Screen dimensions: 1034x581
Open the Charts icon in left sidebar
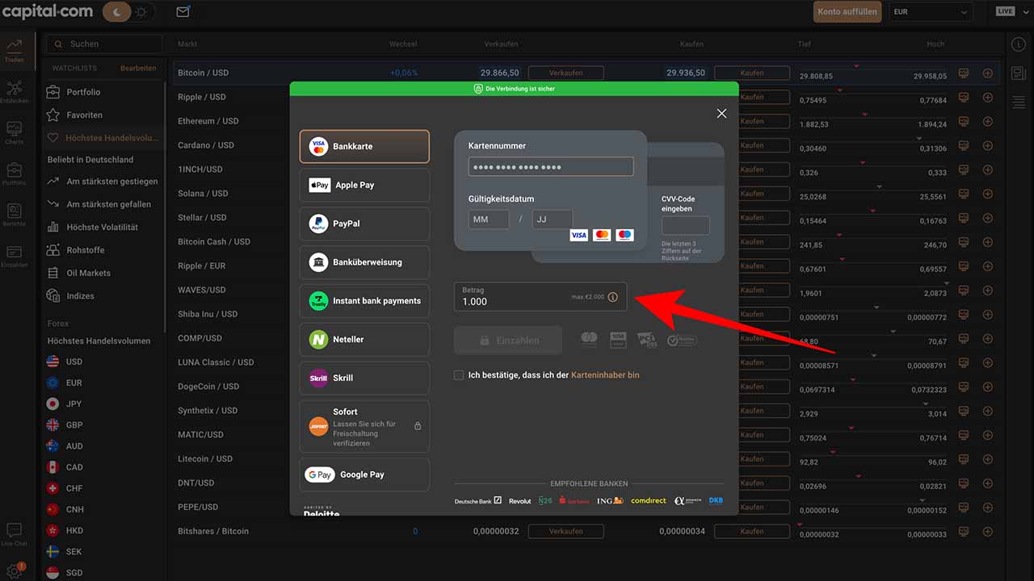click(x=14, y=132)
